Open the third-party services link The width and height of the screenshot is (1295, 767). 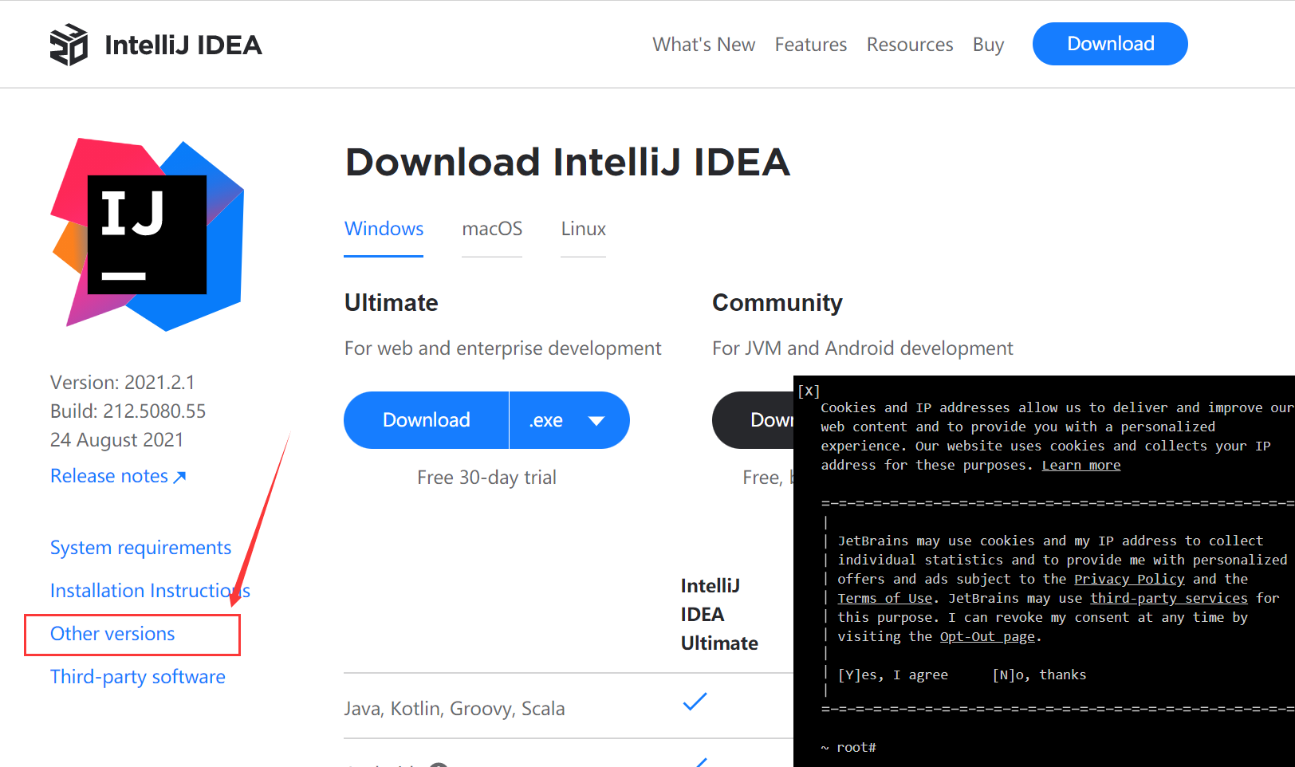(1169, 598)
